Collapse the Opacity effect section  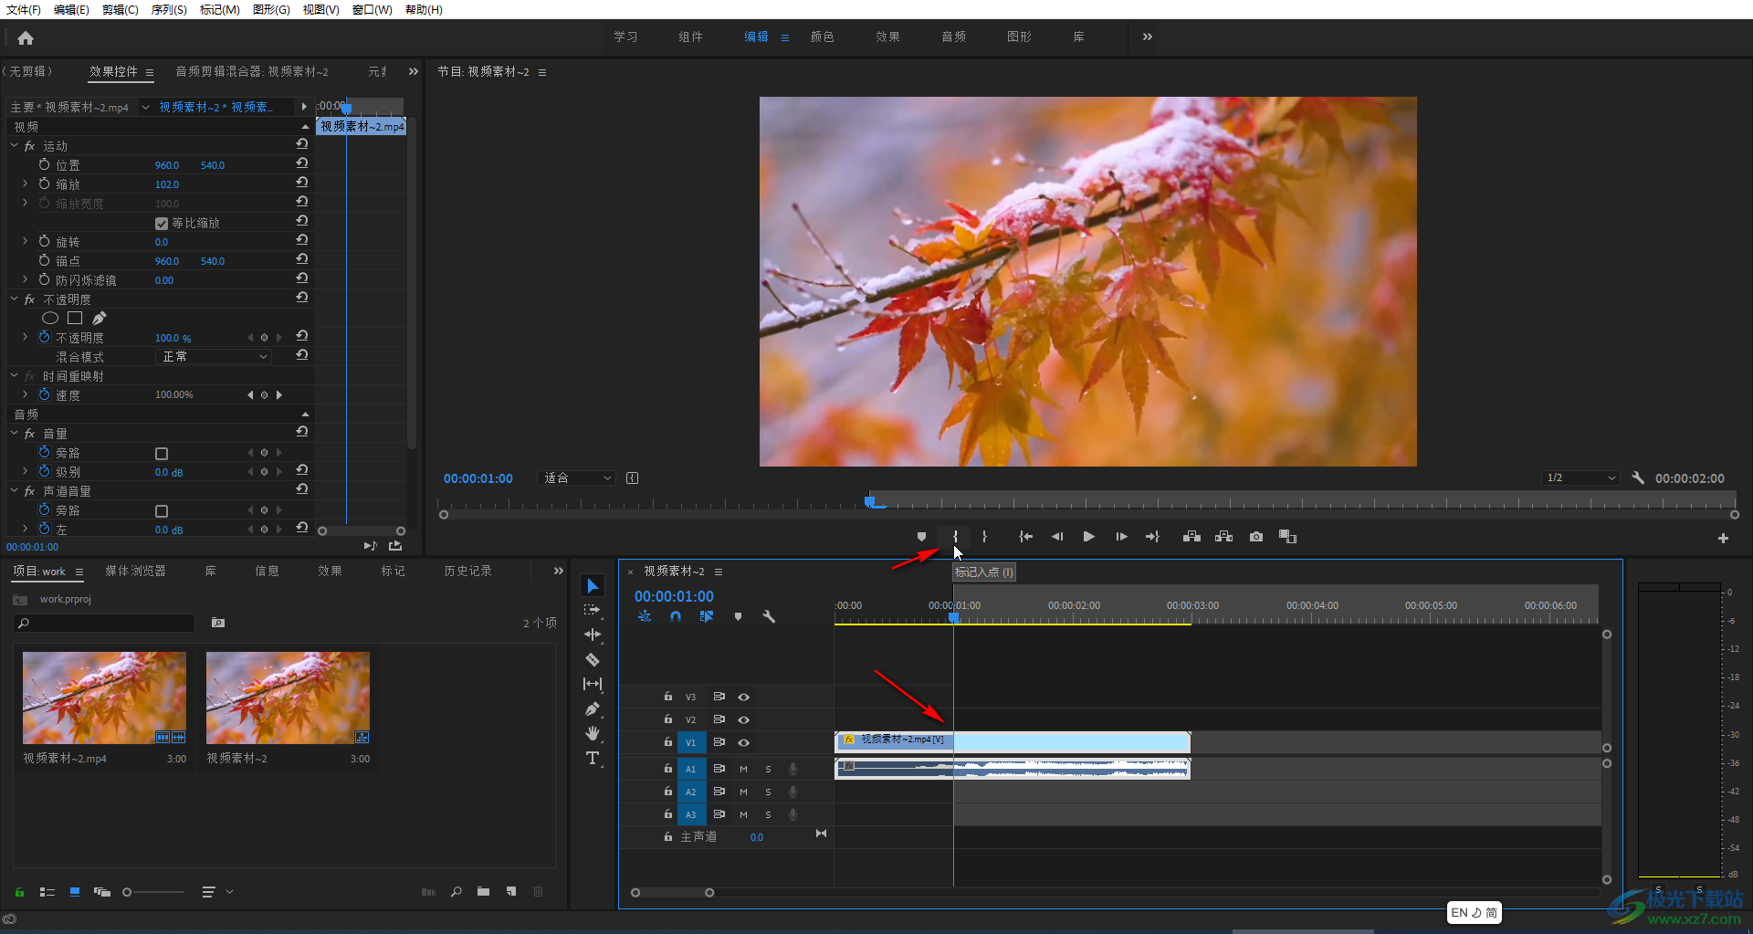[x=15, y=299]
